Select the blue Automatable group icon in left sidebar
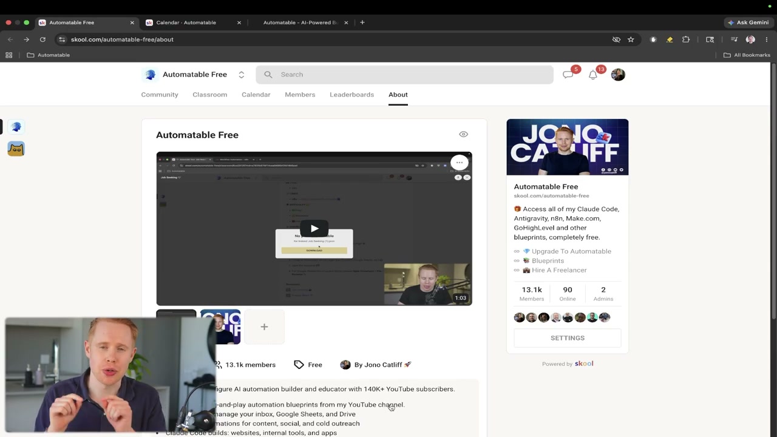The height and width of the screenshot is (437, 777). point(16,127)
